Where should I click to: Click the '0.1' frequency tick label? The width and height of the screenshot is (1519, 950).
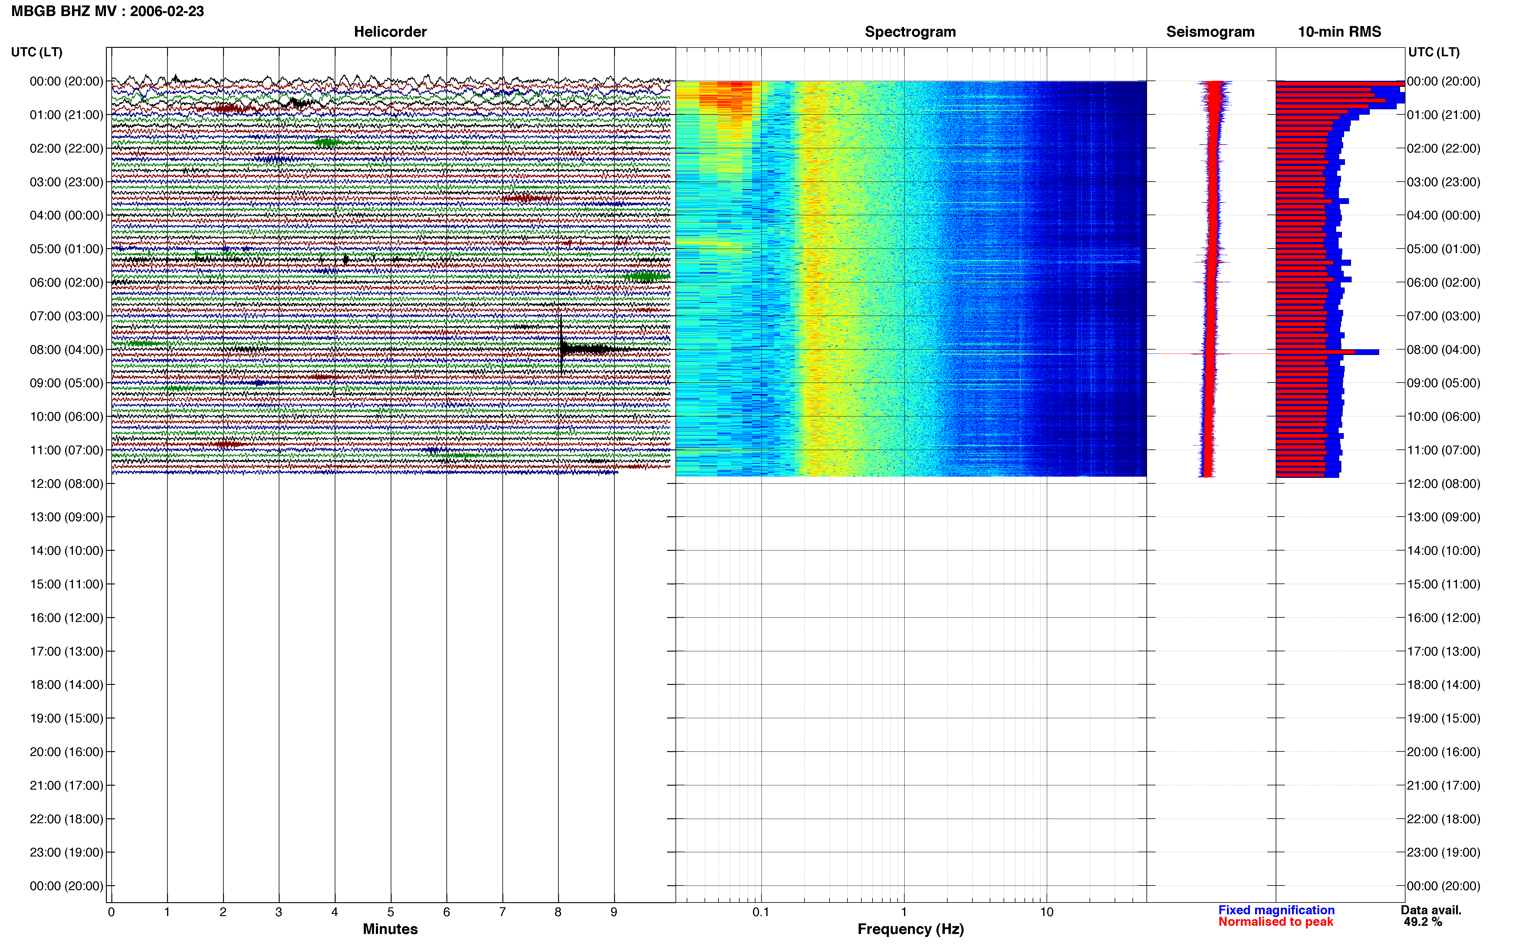click(x=761, y=912)
